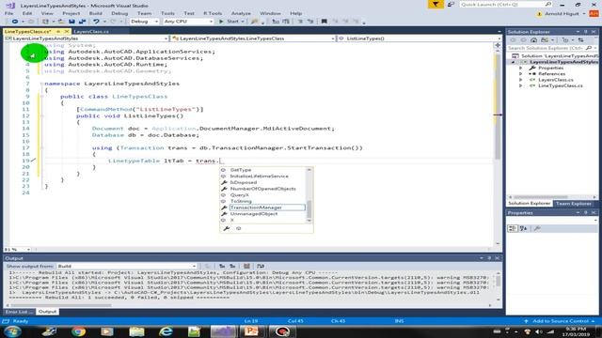Click the Alphabetical sort icon in Properties
The width and height of the screenshot is (602, 338).
pos(523,228)
